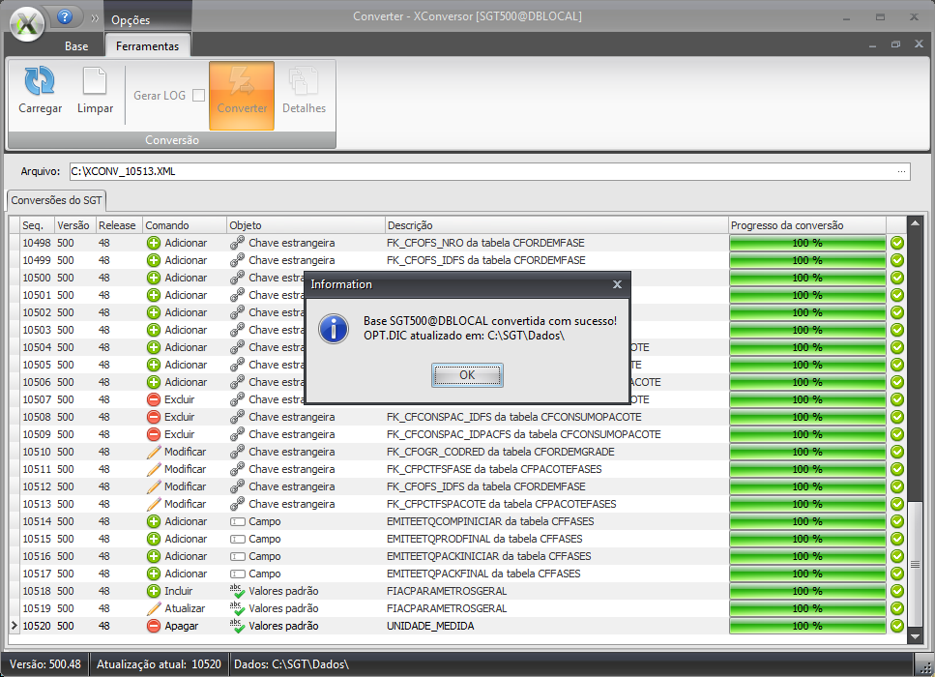Select the Conversões do SGT tab
This screenshot has width=935, height=677.
pyautogui.click(x=56, y=200)
